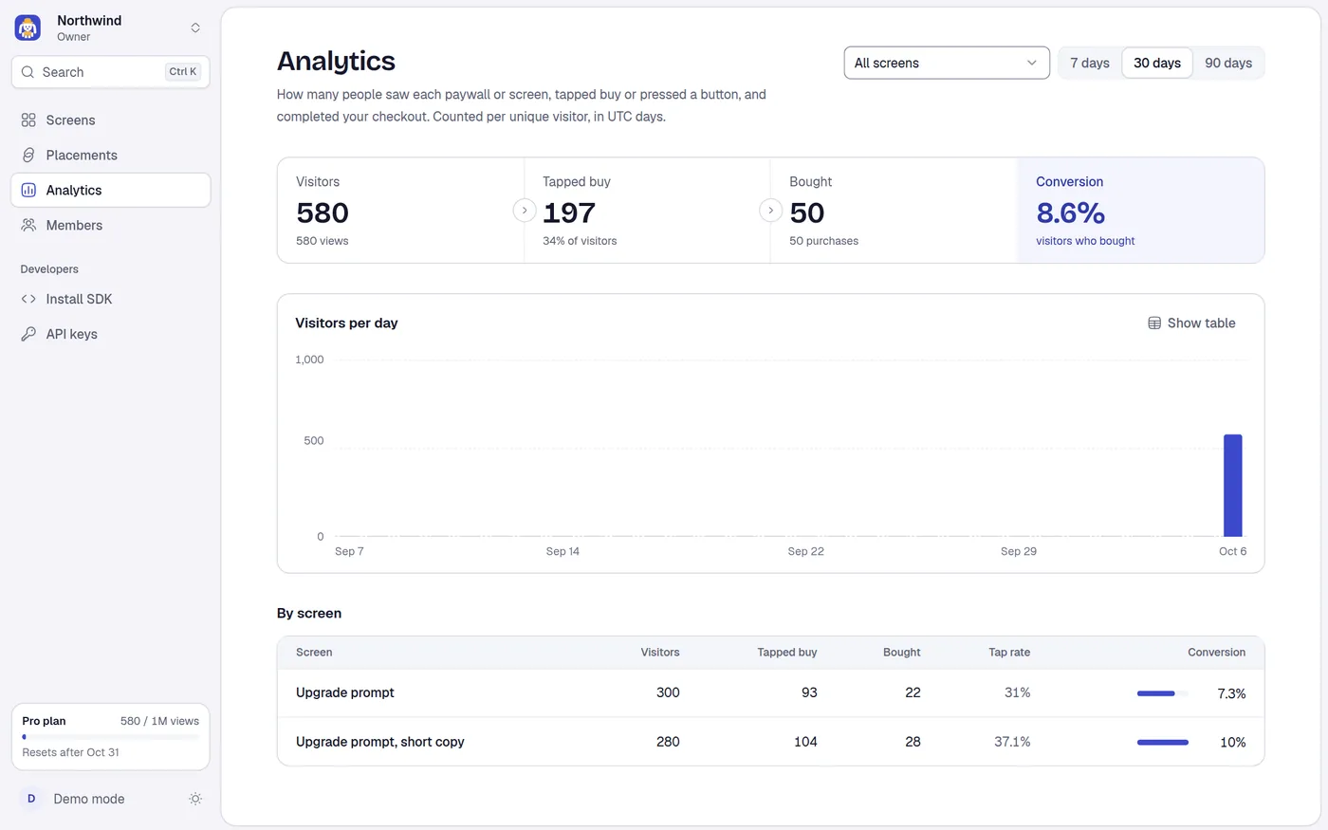
Task: Click the Show table grid icon
Action: tap(1154, 323)
